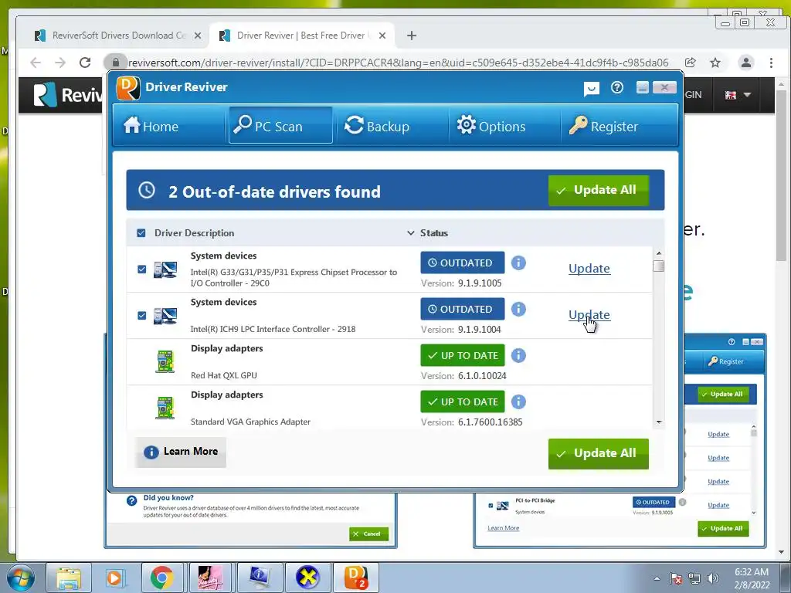This screenshot has height=593, width=791.
Task: Click the ICH9 LPC system device icon
Action: click(x=165, y=316)
